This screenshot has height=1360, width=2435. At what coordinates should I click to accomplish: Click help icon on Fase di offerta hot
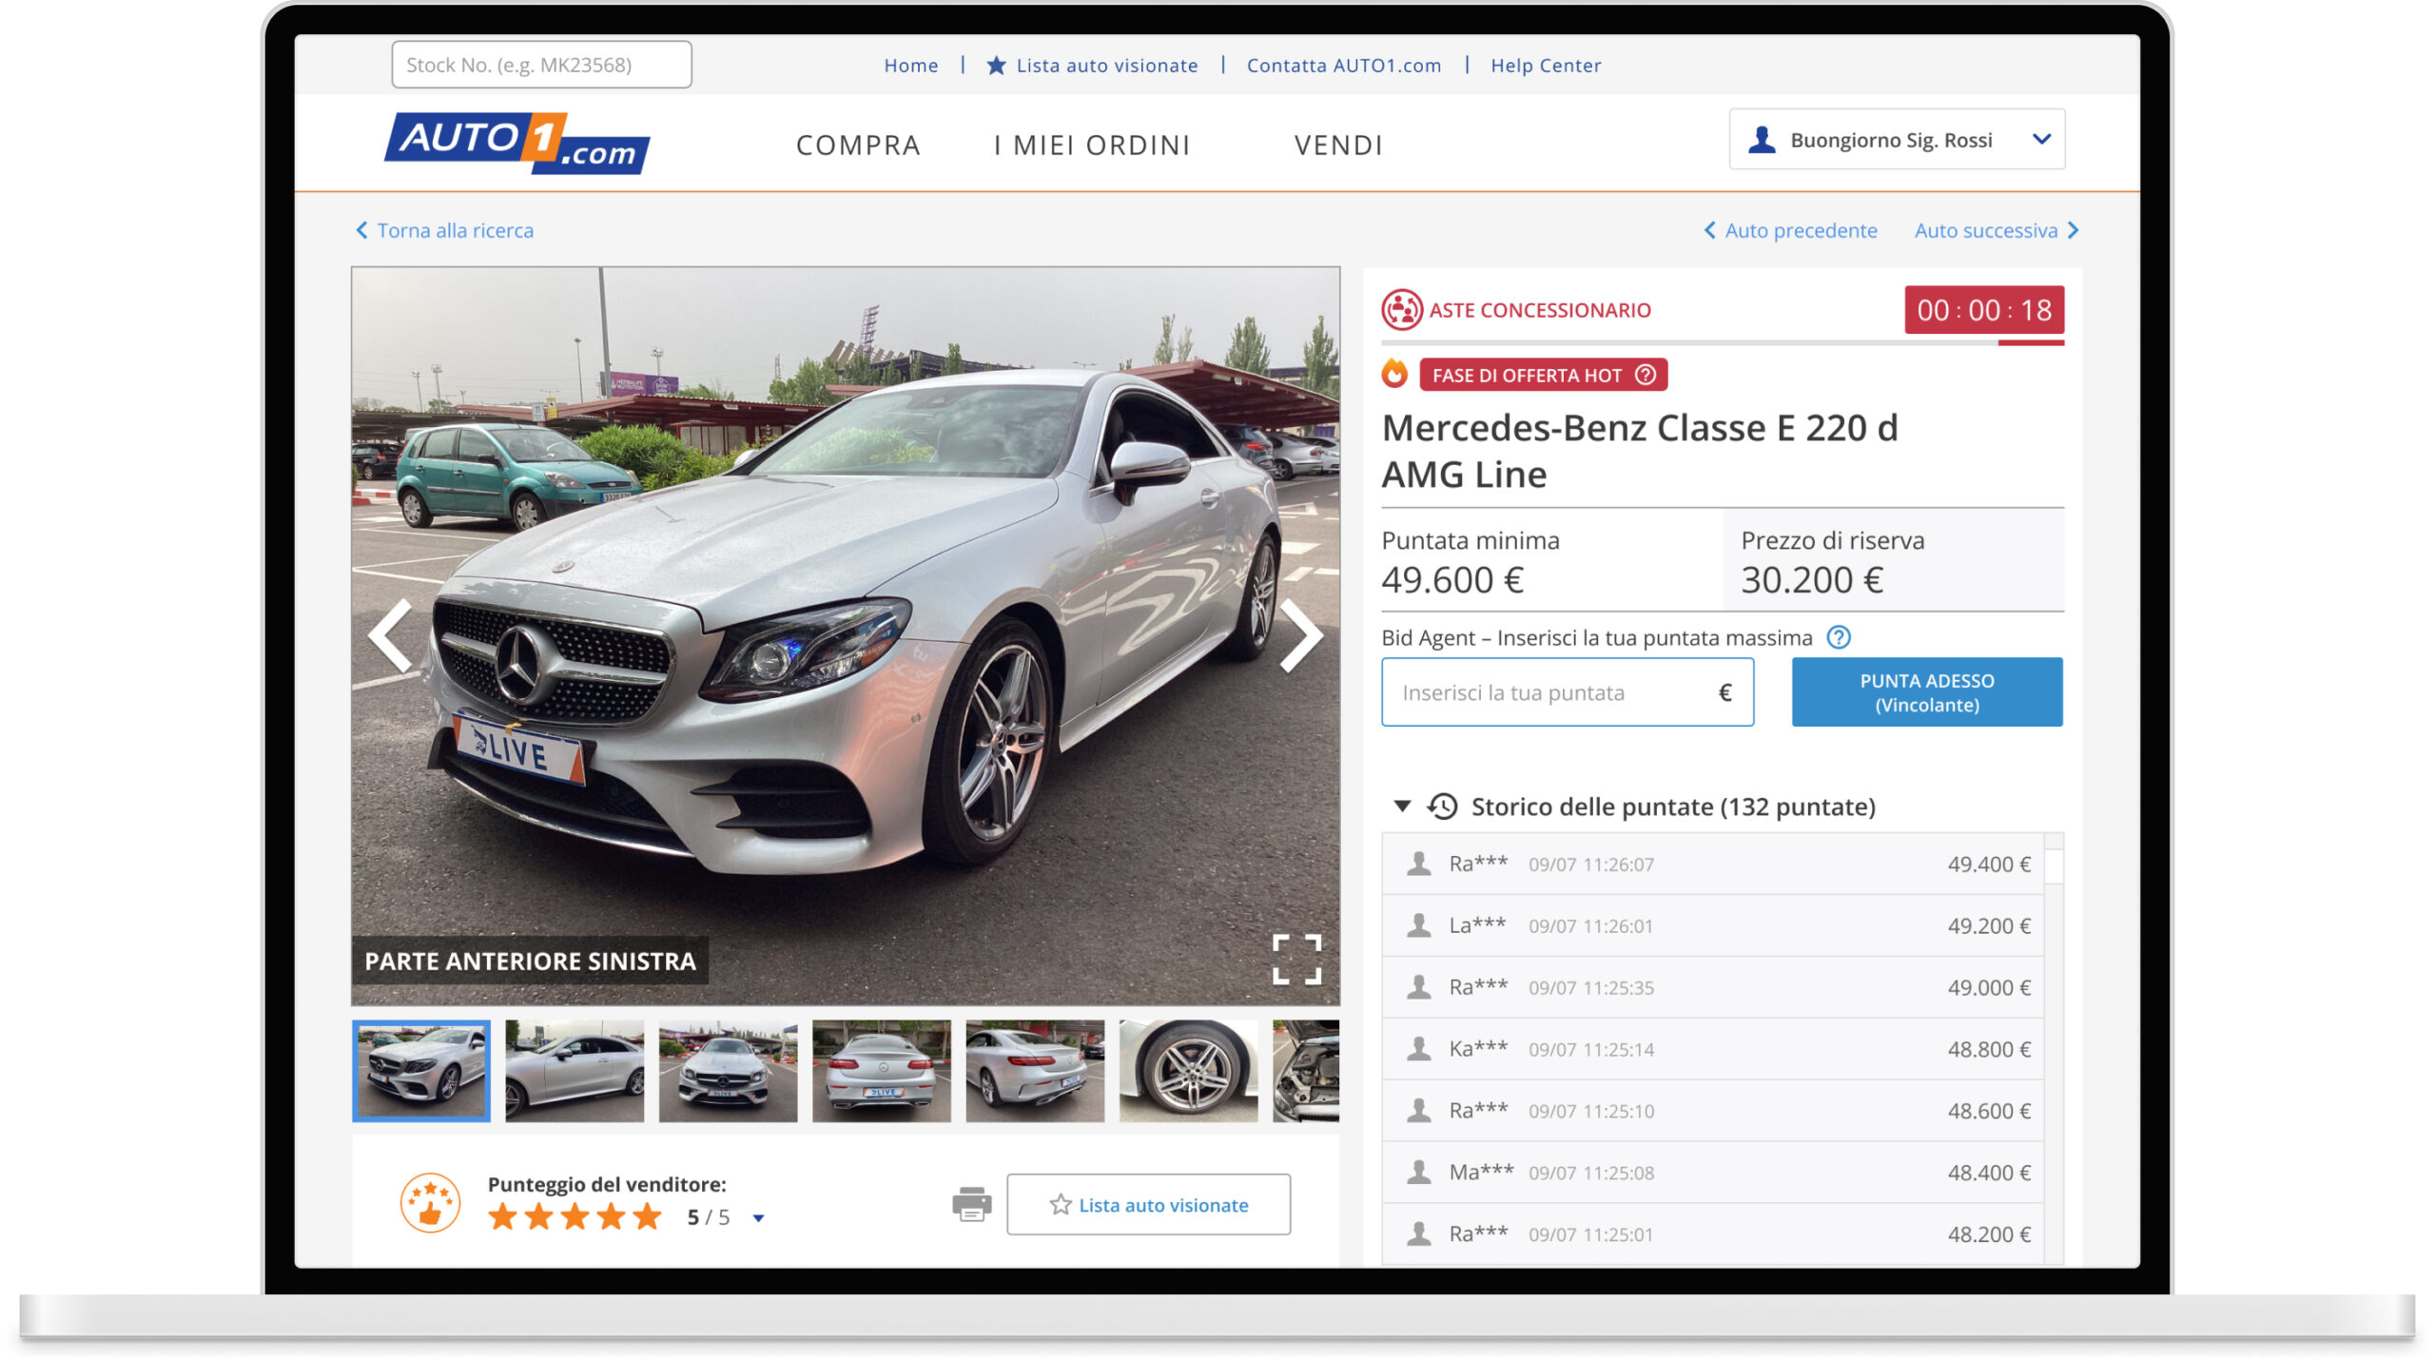[x=1646, y=375]
